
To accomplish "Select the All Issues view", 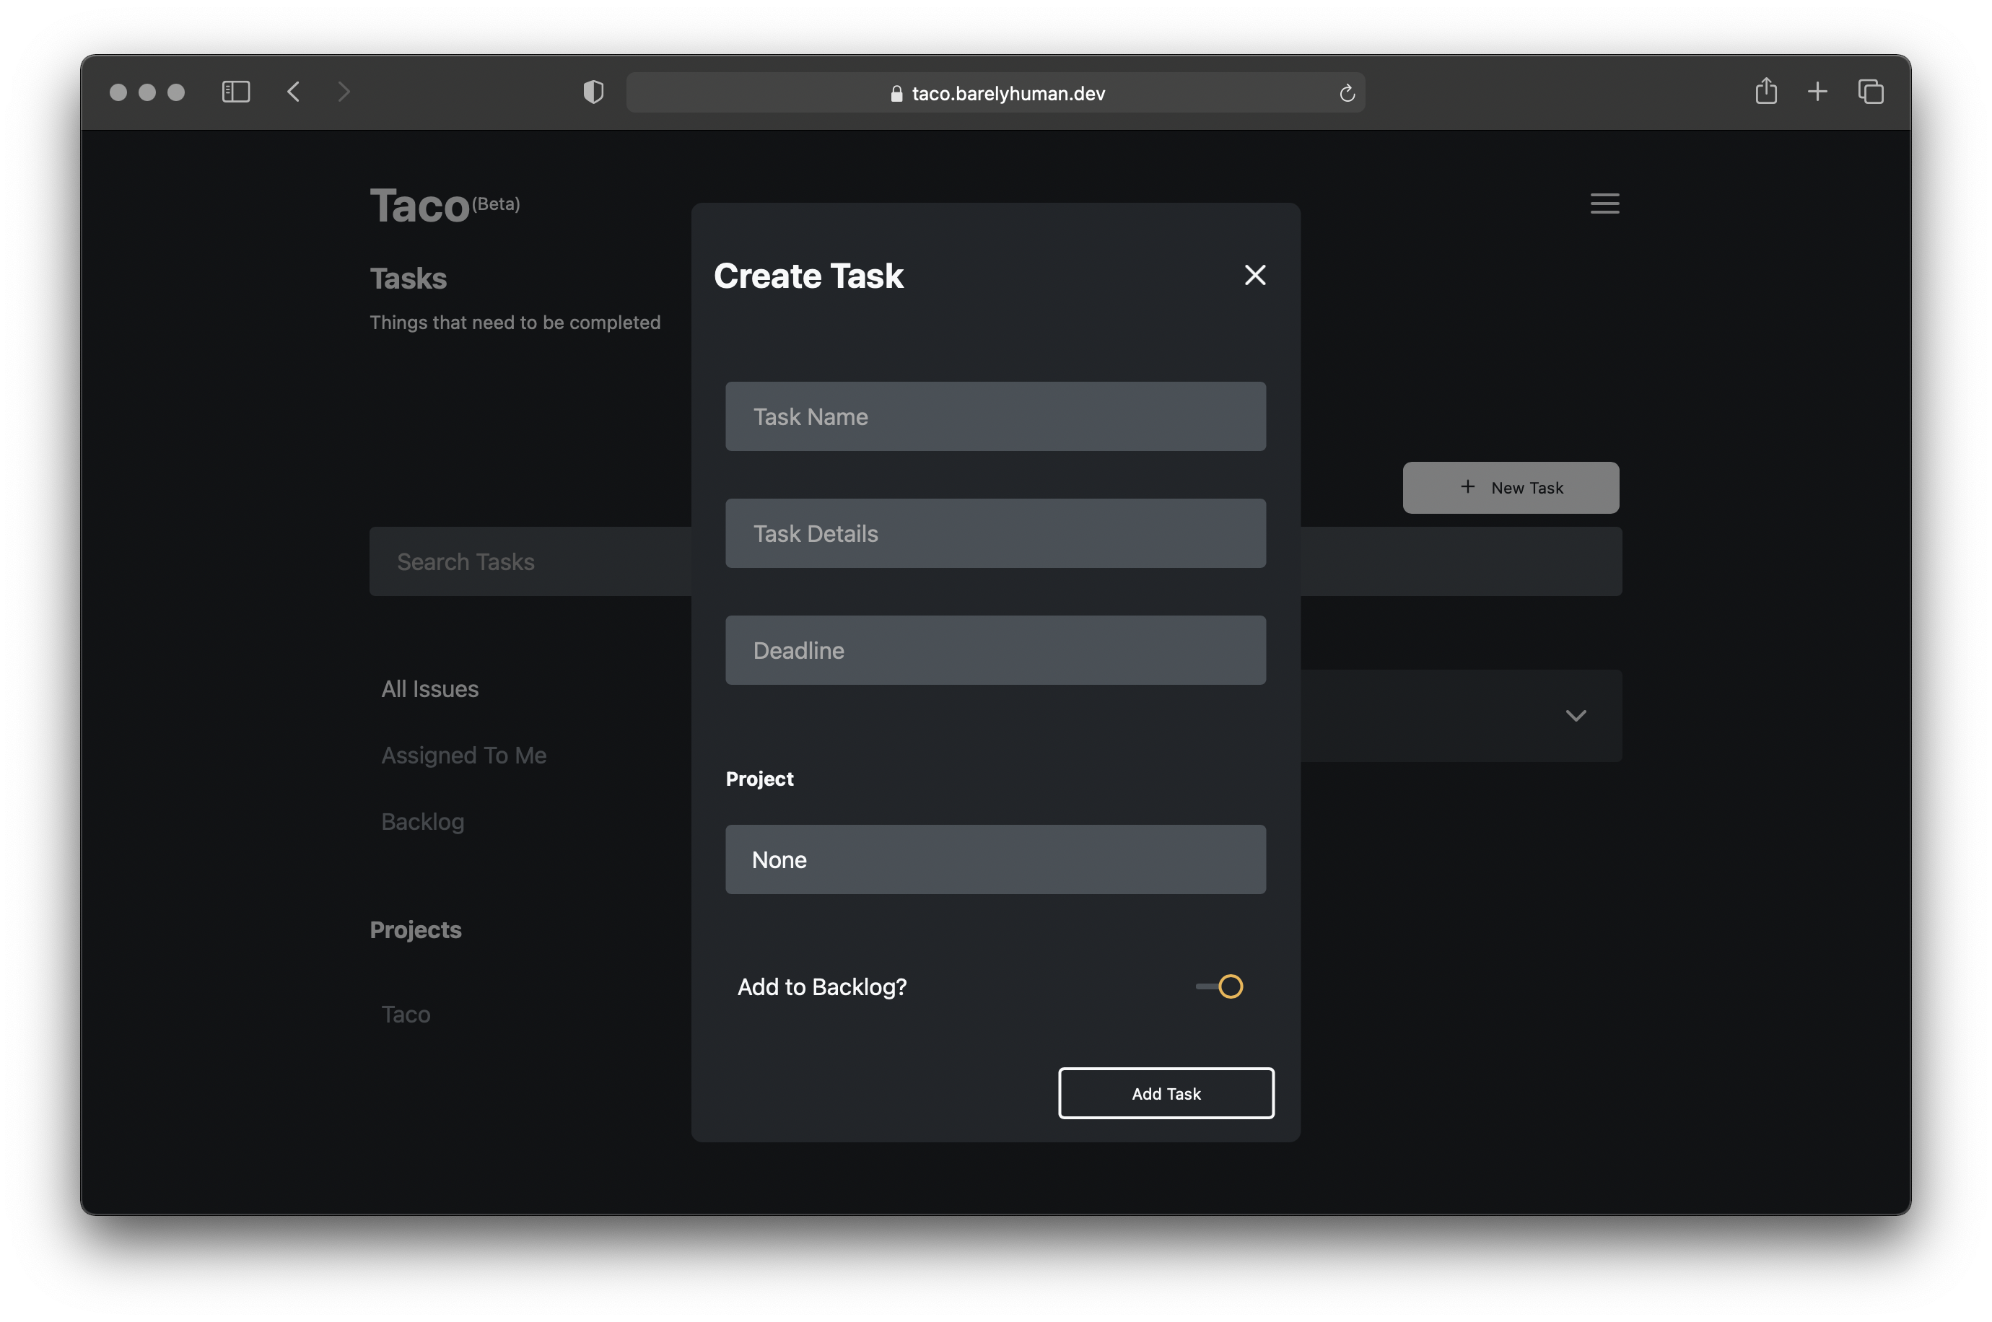I will pos(430,689).
